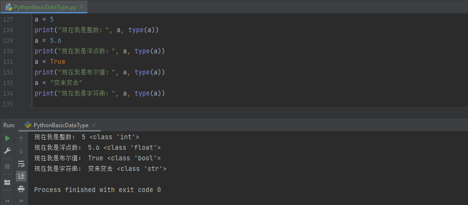This screenshot has height=205, width=468.
Task: Toggle scroll to end of output
Action: [21, 176]
